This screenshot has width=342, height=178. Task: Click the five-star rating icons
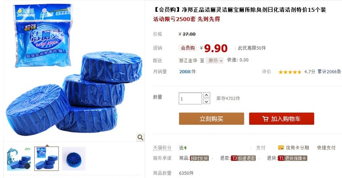pos(290,72)
